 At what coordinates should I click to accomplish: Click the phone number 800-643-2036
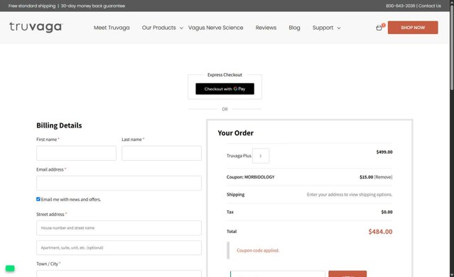click(400, 6)
